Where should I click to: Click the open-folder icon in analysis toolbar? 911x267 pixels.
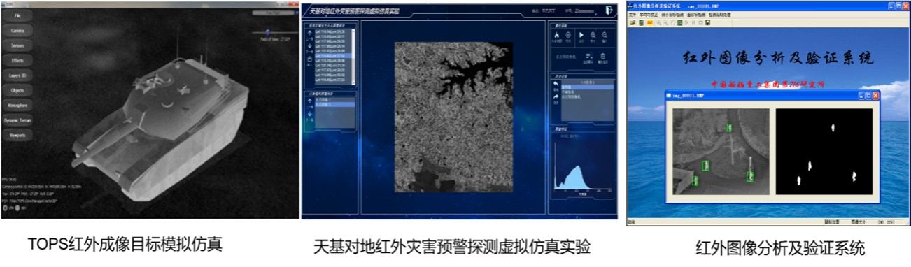633,22
